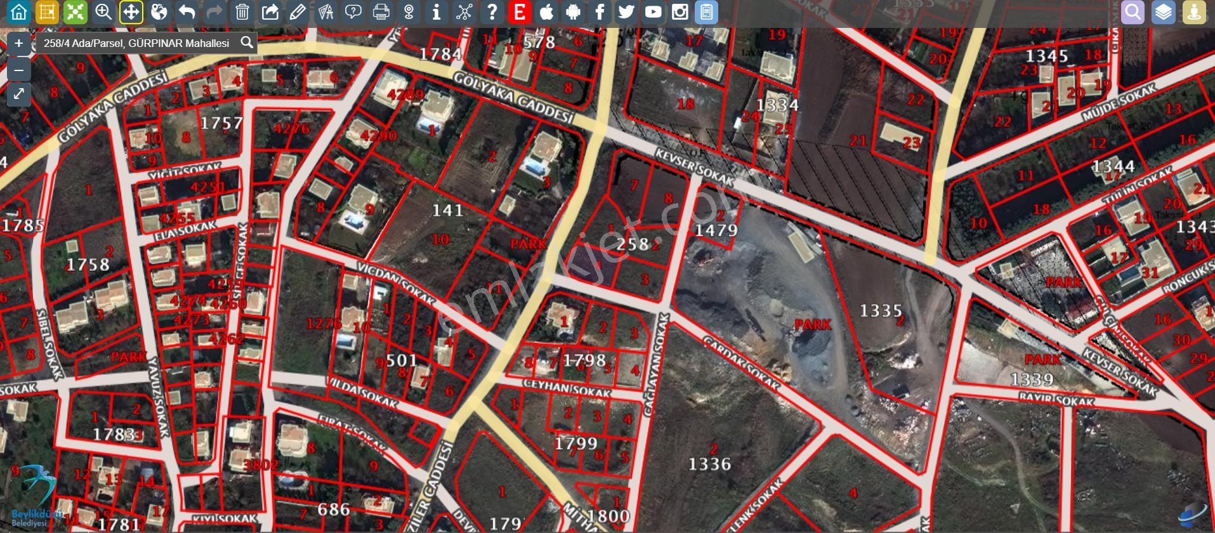Toggle fullscreen with the expand arrows
This screenshot has width=1215, height=533.
pos(19,95)
